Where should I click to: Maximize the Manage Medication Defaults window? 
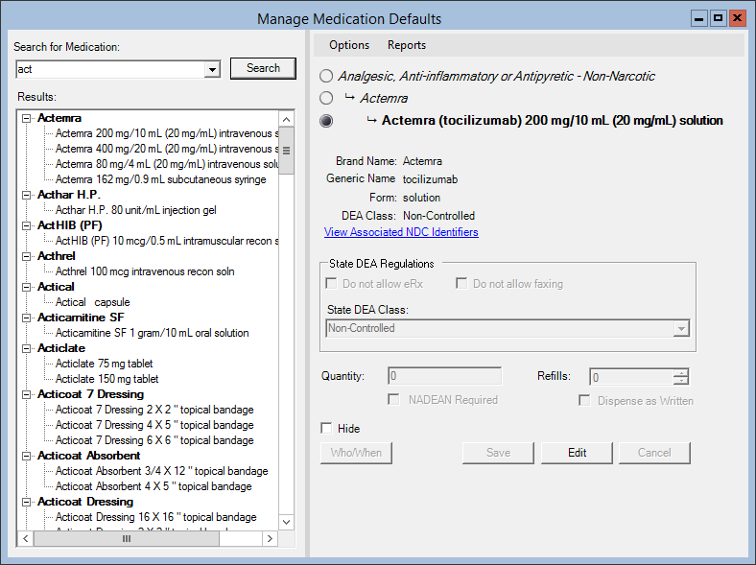pyautogui.click(x=718, y=18)
